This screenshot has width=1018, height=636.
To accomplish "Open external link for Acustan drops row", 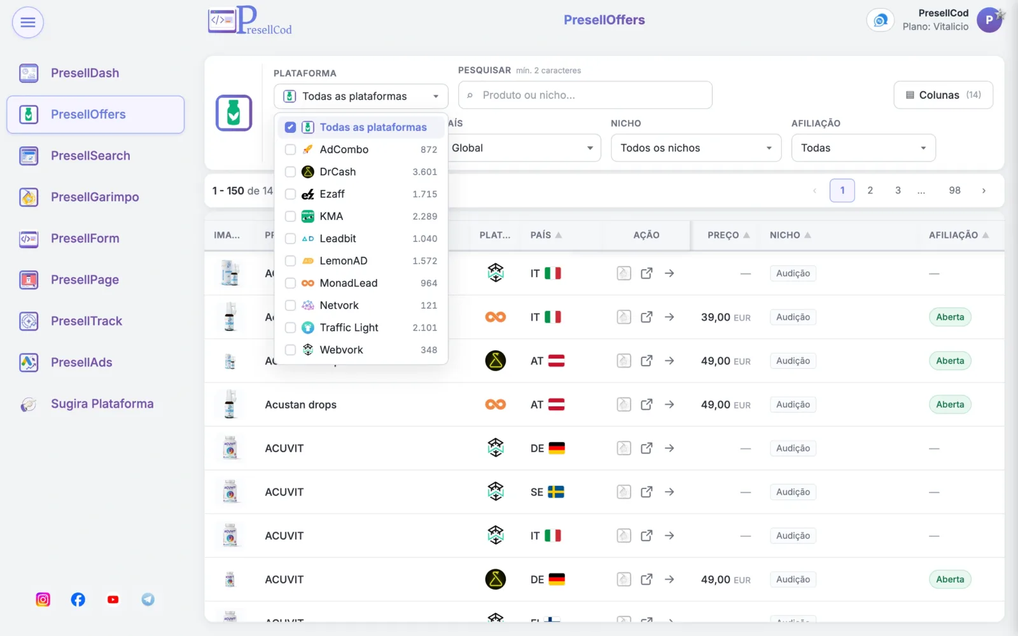I will coord(646,404).
